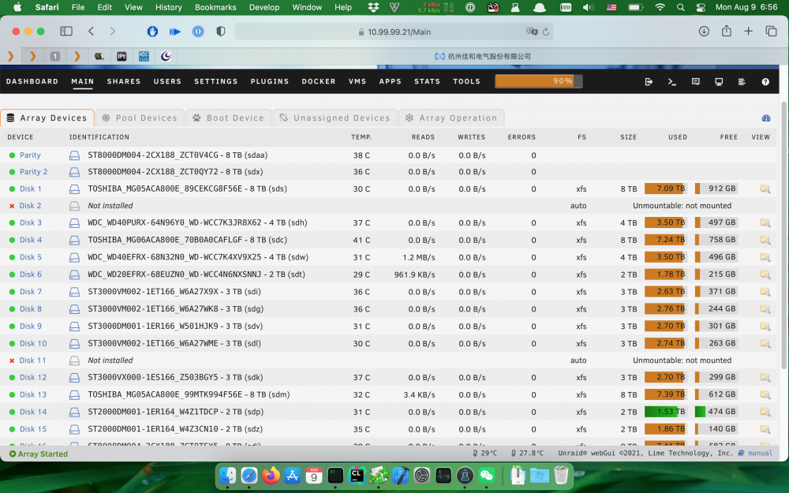Click the drive icon for Parity disk
The image size is (789, 493).
tap(74, 155)
